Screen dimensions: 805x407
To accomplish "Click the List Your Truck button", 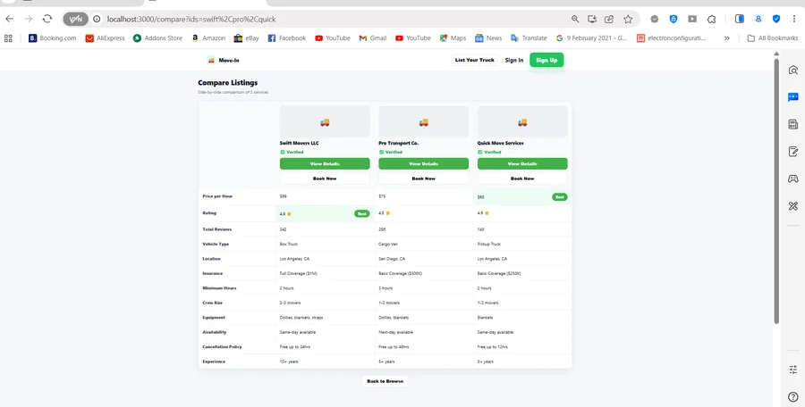I will tap(475, 60).
